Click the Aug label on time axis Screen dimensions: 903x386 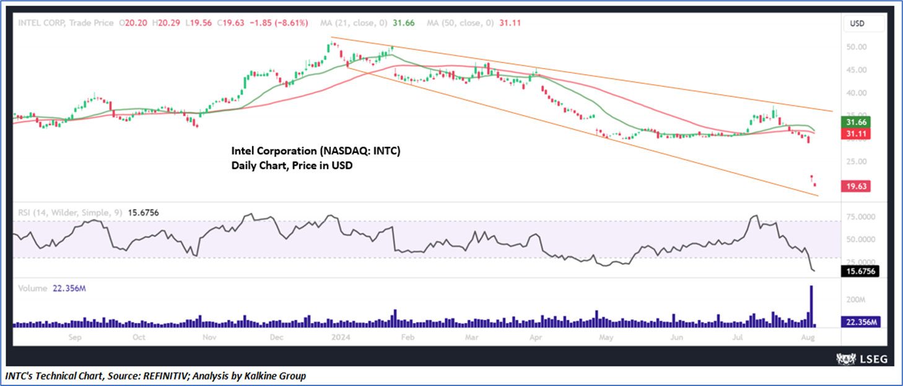(x=806, y=338)
